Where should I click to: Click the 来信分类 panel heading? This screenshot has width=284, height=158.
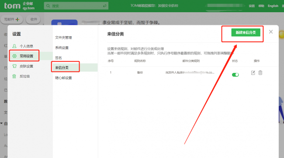[x=115, y=34]
